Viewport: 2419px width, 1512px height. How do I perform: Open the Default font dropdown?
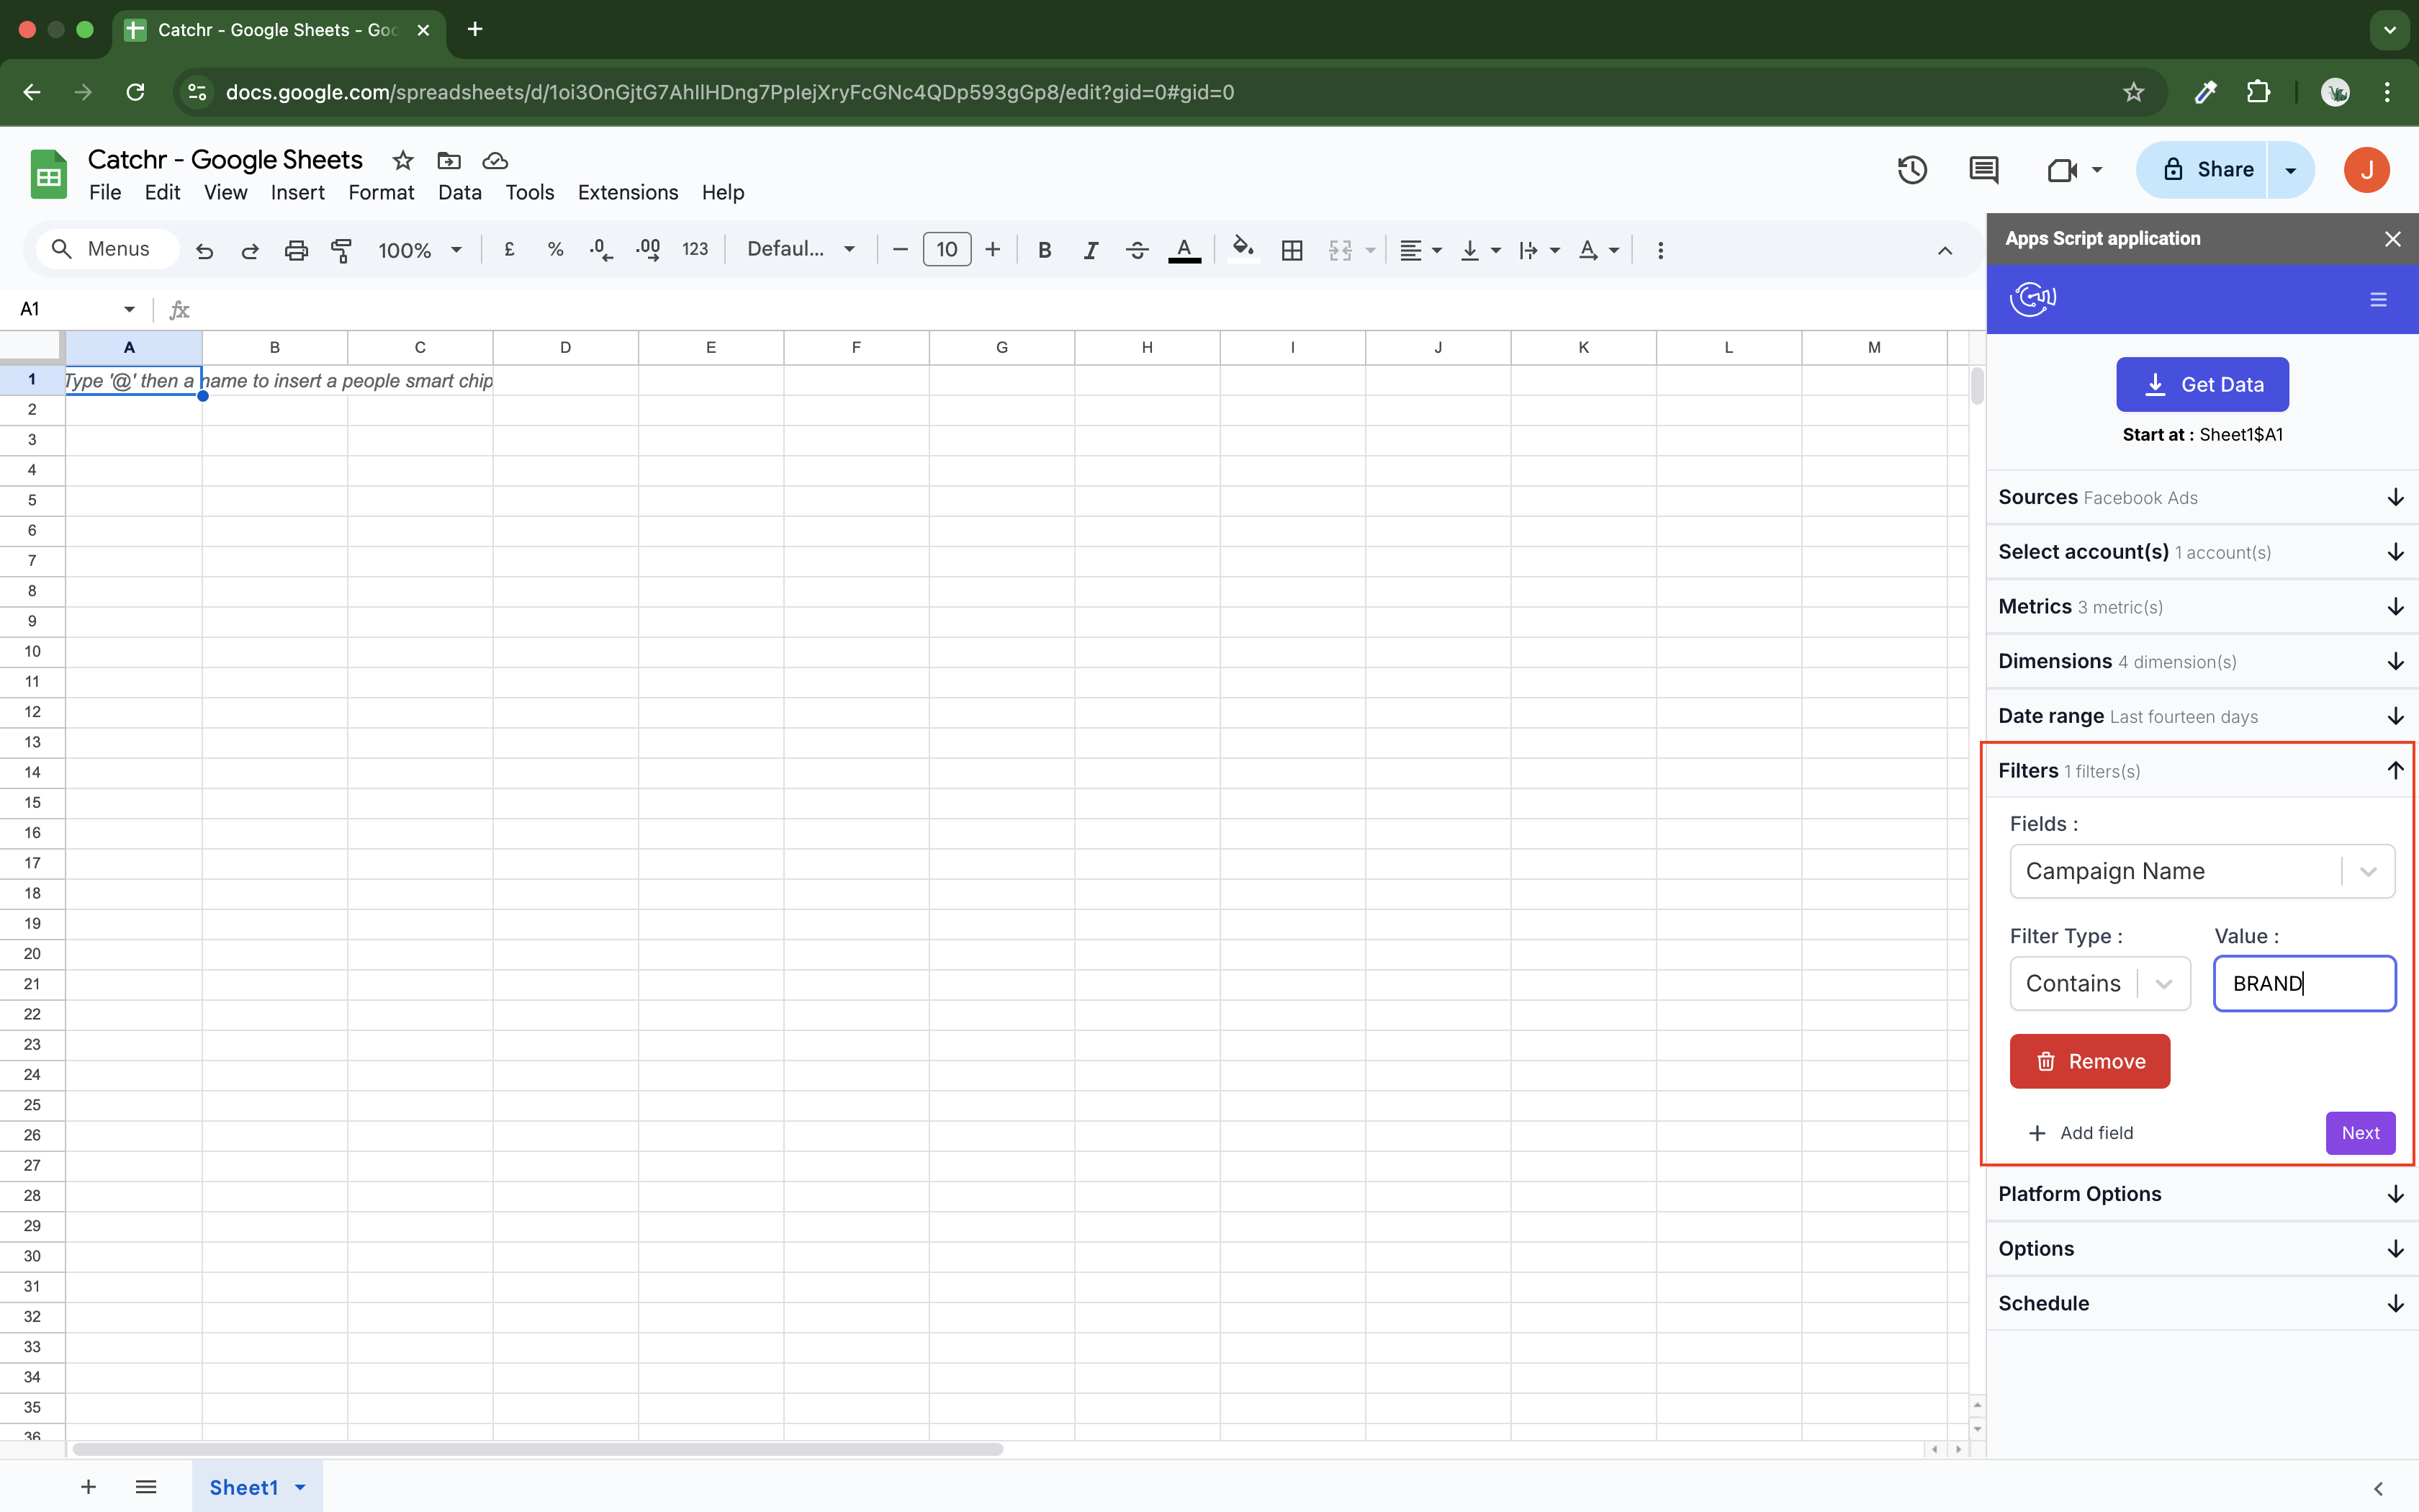pyautogui.click(x=802, y=249)
